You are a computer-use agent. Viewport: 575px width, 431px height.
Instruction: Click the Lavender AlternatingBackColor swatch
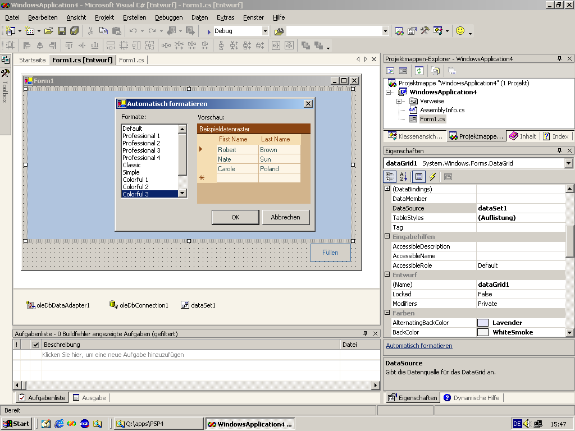pyautogui.click(x=483, y=323)
